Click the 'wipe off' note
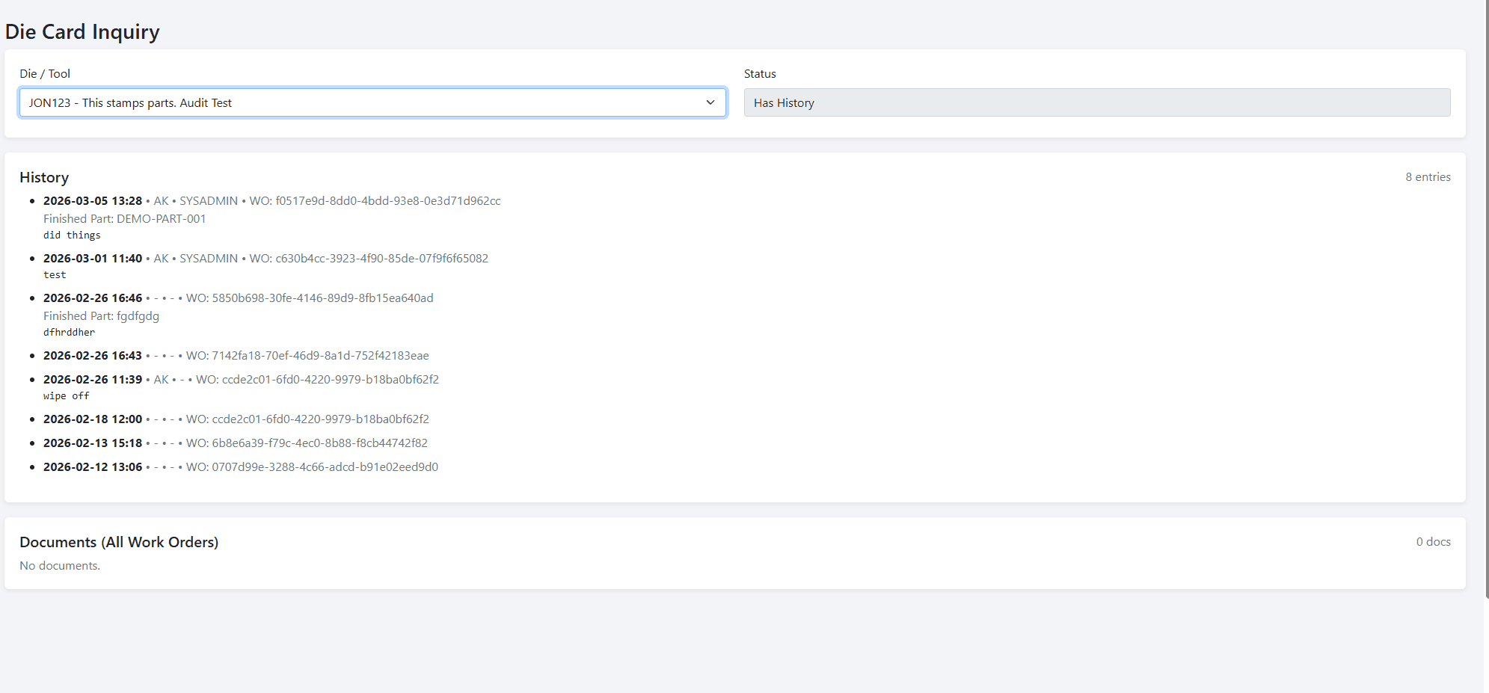 (x=66, y=395)
